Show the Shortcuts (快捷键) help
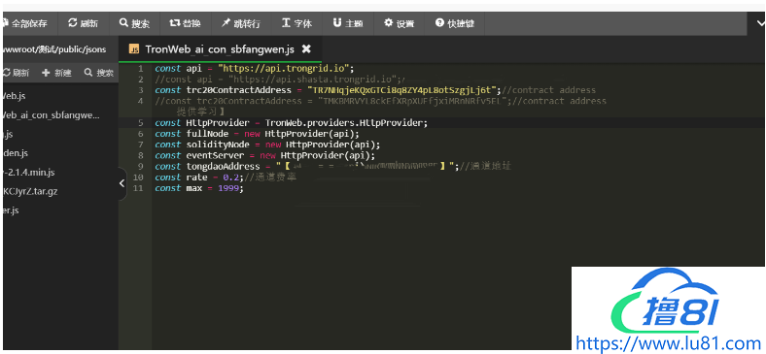 pyautogui.click(x=455, y=23)
